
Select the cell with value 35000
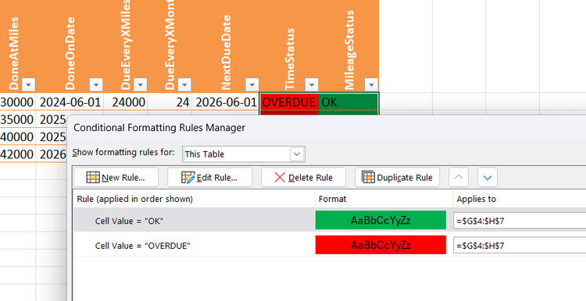click(17, 119)
